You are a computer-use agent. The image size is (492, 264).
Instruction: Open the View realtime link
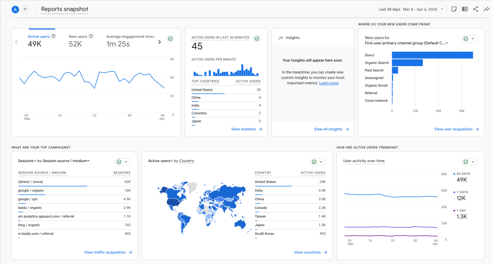click(x=246, y=129)
